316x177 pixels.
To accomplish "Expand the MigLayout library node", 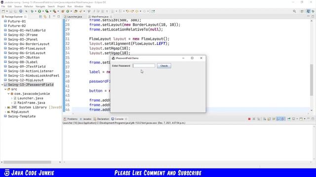I will pos(5,112).
